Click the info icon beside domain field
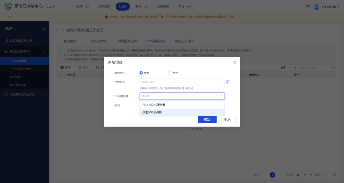Viewport: 344px width, 183px height. [228, 82]
